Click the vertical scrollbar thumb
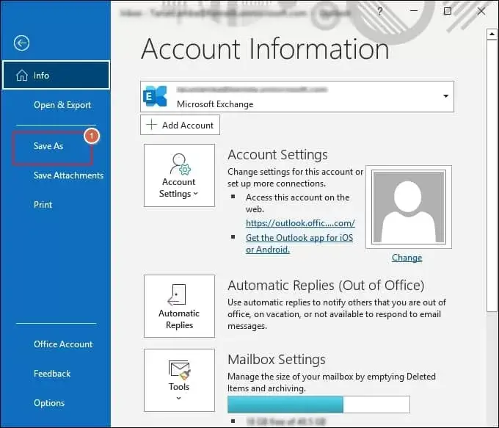This screenshot has width=499, height=428. point(492,175)
